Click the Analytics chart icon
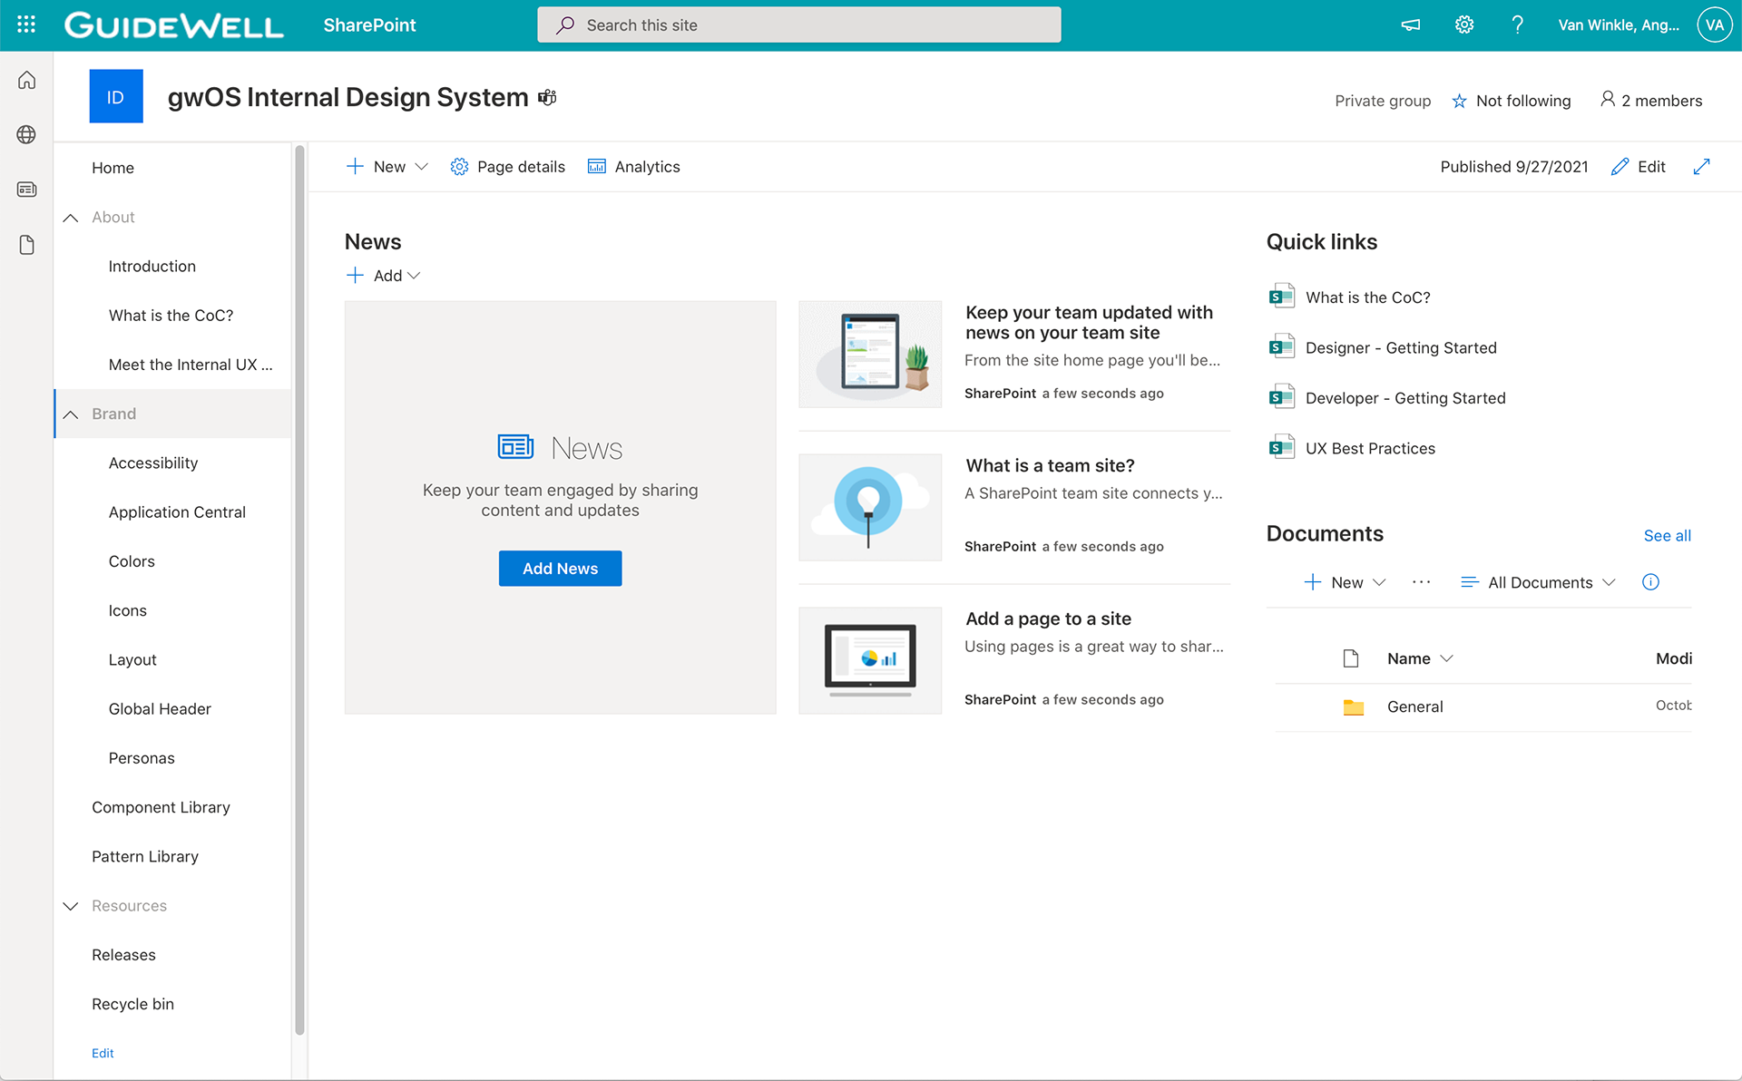The width and height of the screenshot is (1742, 1081). click(596, 167)
